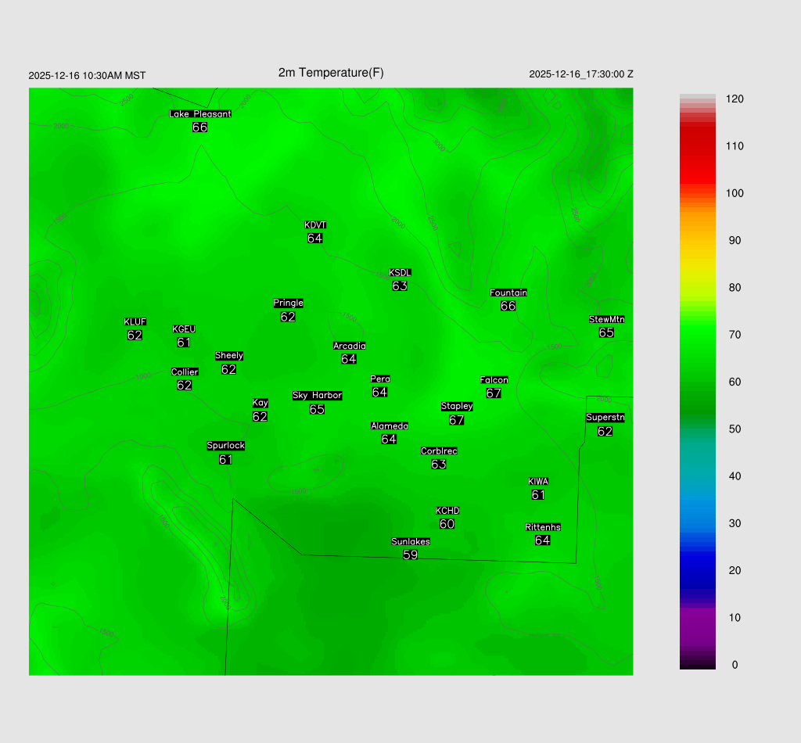
Task: Click the Sunlakes temperature value 59
Action: 410,555
